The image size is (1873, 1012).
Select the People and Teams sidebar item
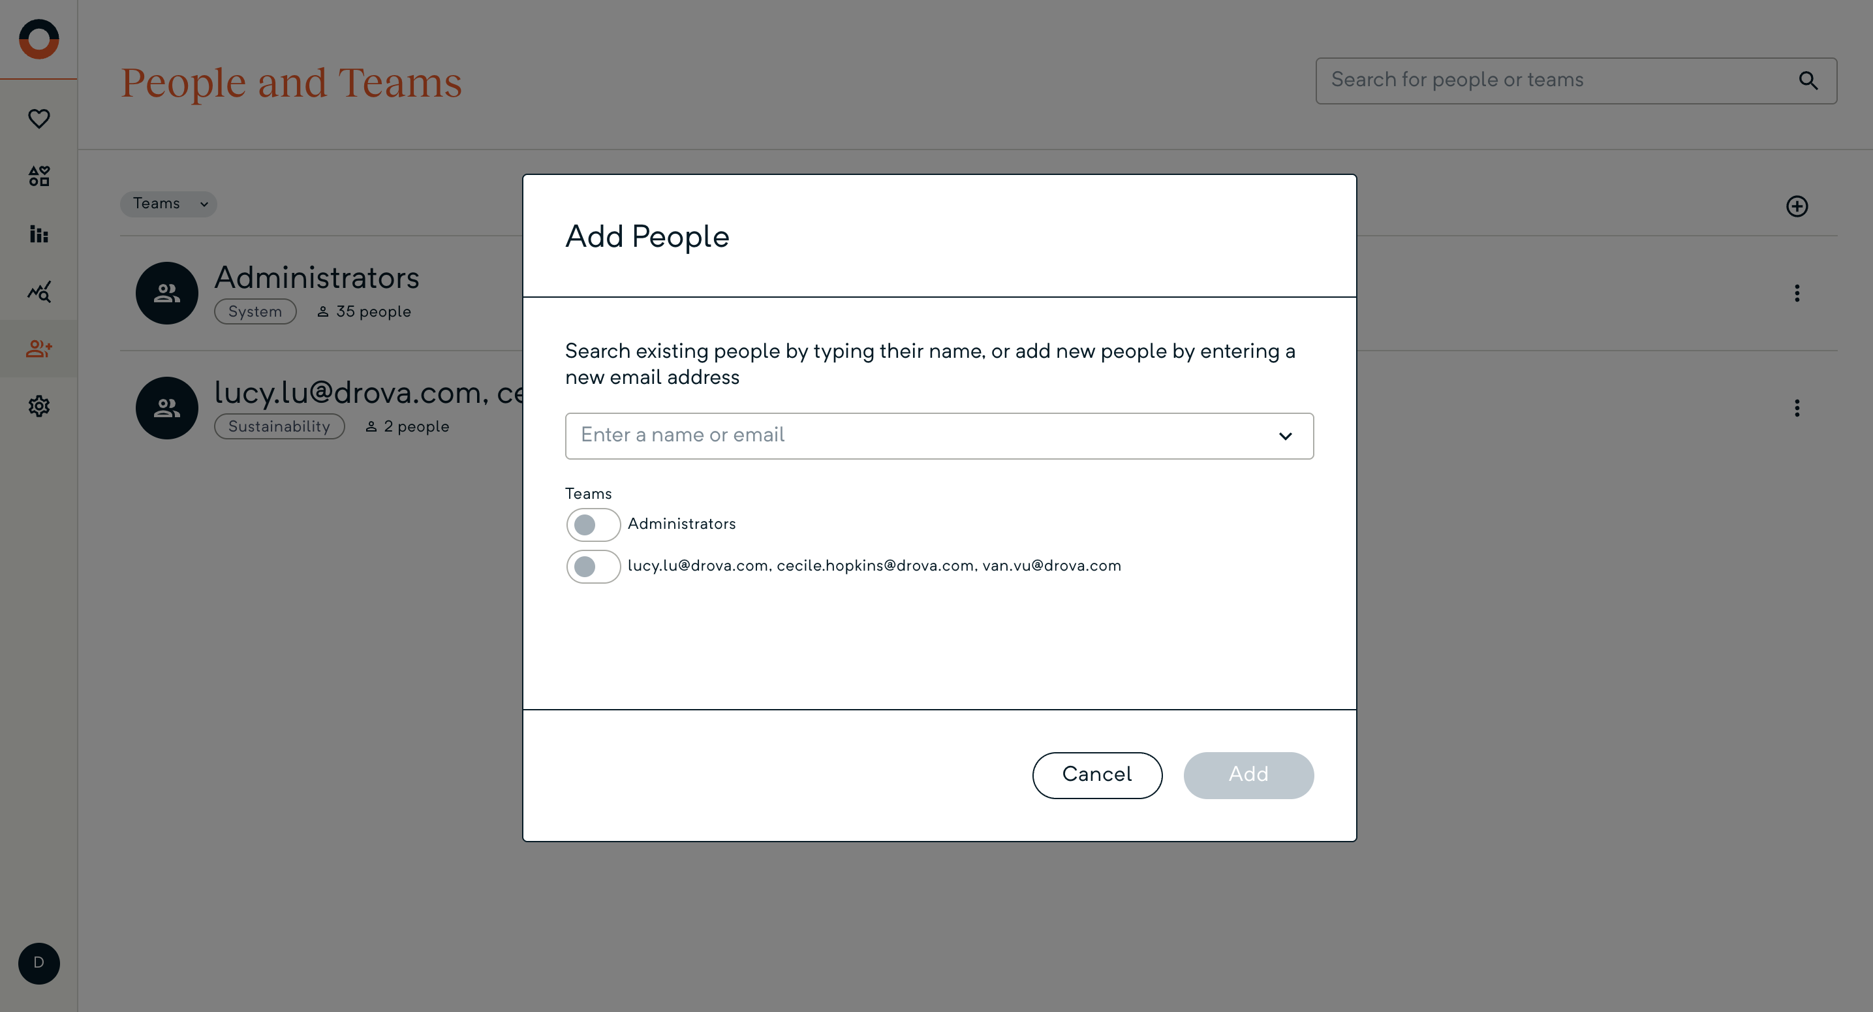point(39,349)
